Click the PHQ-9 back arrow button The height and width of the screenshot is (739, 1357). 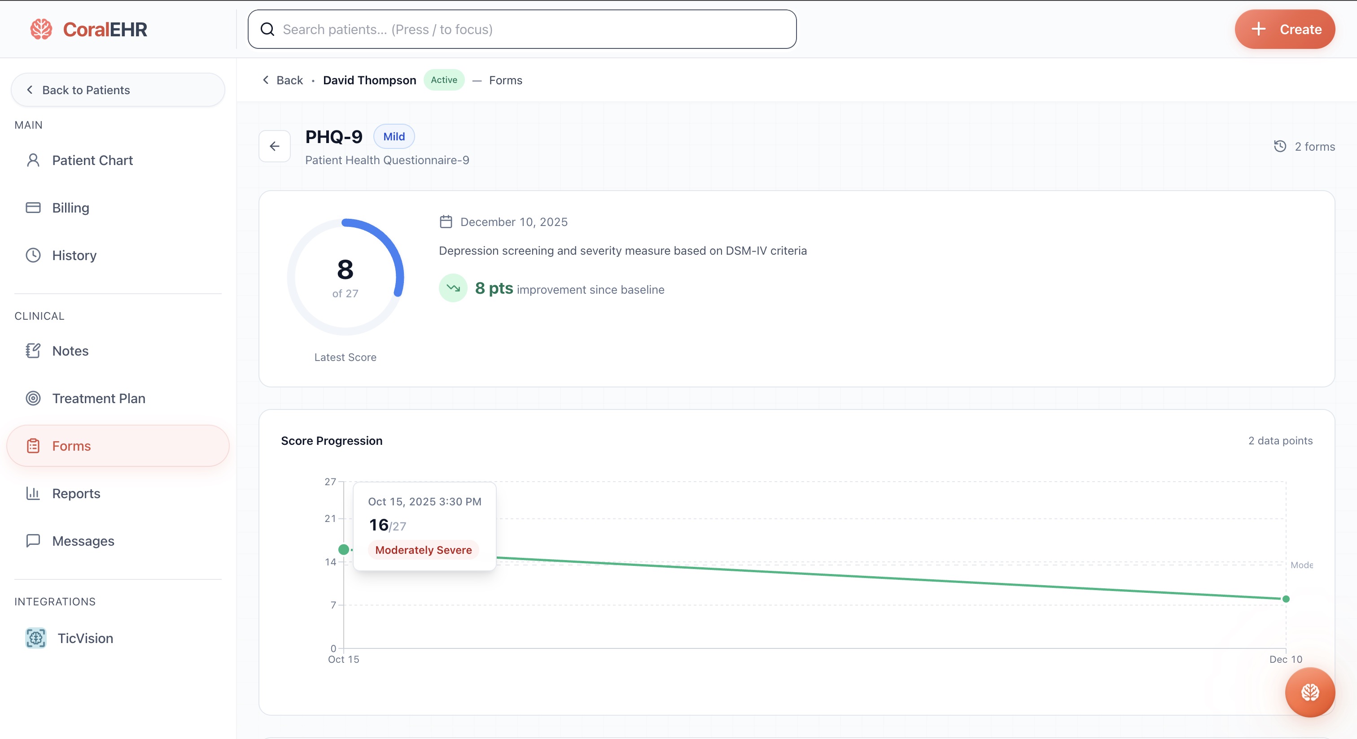275,146
